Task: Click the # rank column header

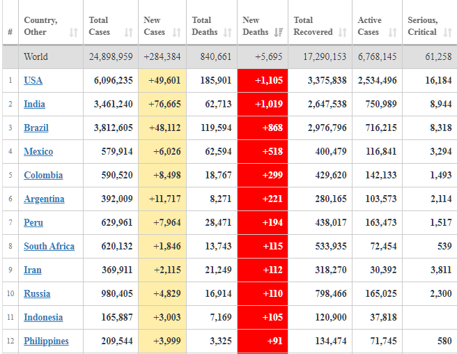Action: (x=10, y=32)
